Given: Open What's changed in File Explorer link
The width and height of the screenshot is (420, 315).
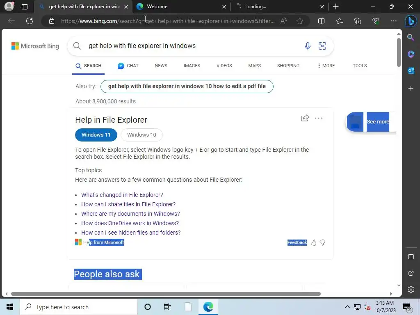Looking at the screenshot, I should tap(122, 195).
